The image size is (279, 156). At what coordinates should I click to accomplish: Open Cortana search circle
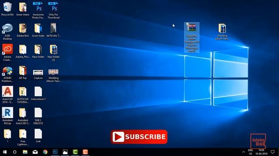coord(15,152)
